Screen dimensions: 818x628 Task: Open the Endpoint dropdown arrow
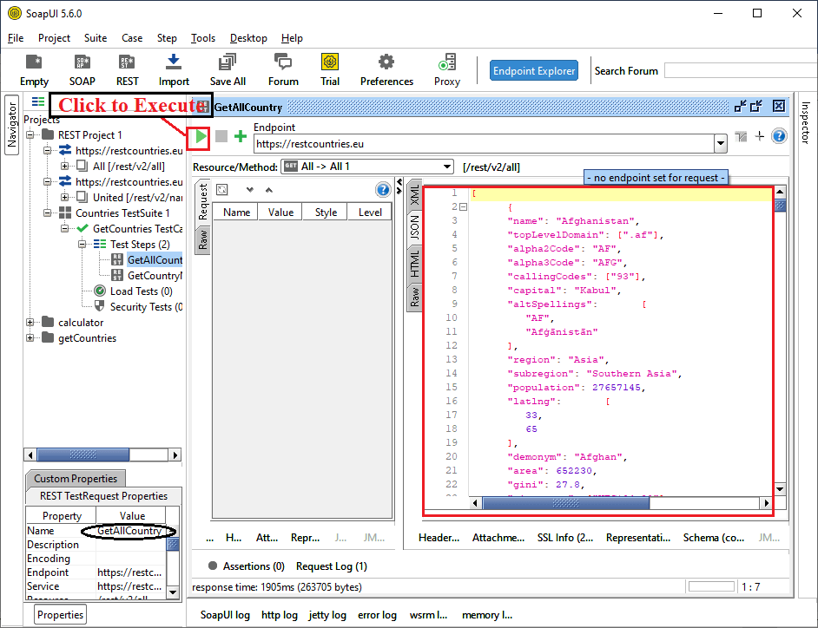click(x=721, y=144)
